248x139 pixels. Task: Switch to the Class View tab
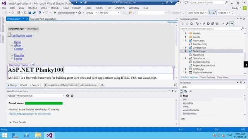(222, 77)
